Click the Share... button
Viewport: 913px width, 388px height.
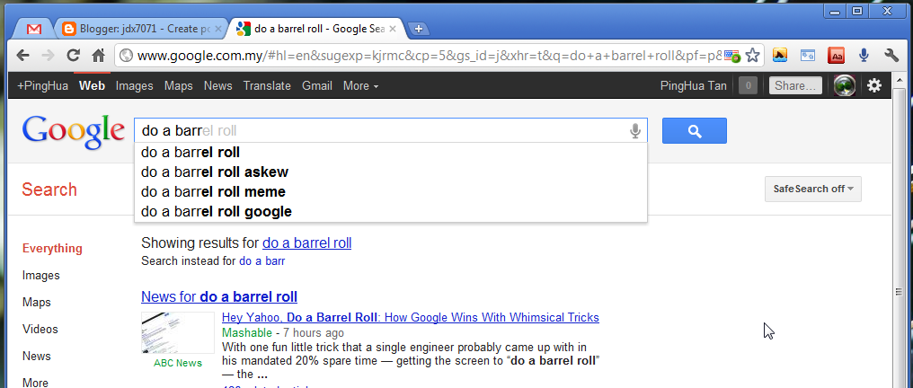coord(795,86)
